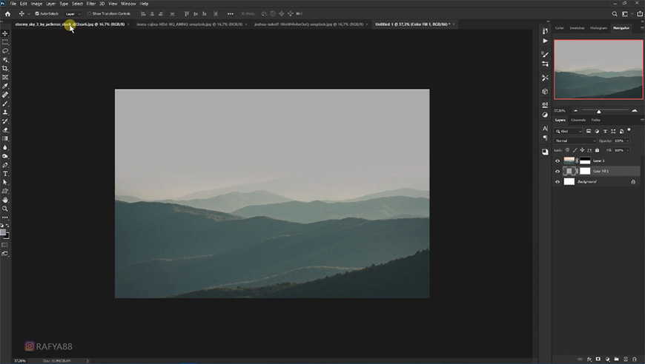Select the Hand tool
This screenshot has width=645, height=364.
5,200
